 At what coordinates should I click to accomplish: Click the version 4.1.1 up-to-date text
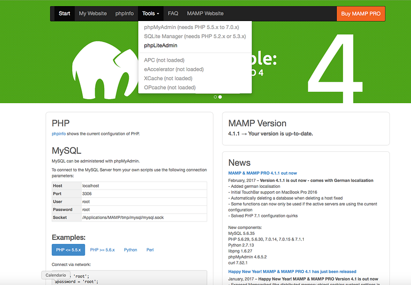[x=271, y=134]
